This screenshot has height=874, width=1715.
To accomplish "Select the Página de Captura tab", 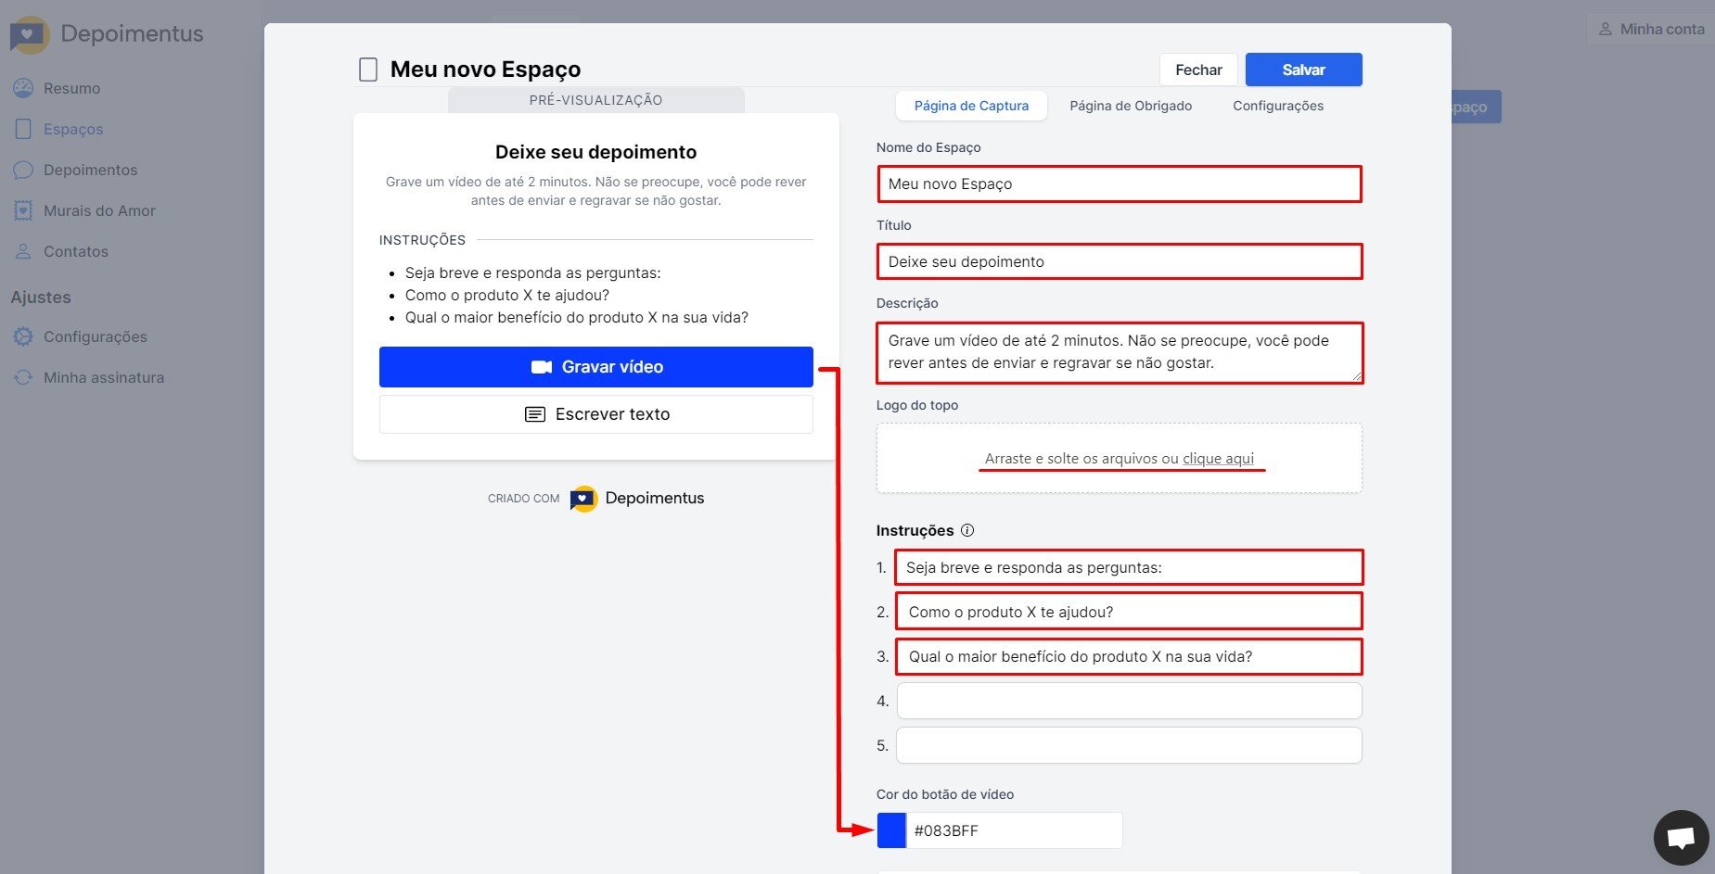I will click(x=971, y=106).
